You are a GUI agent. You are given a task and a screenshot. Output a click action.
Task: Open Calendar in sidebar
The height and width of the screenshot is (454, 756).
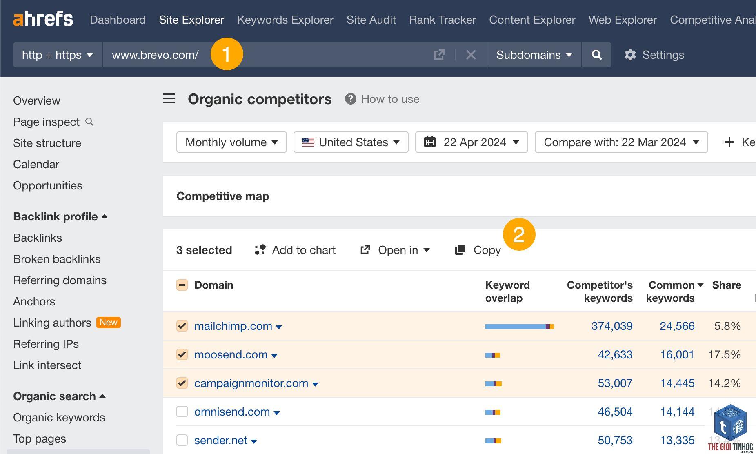click(36, 164)
